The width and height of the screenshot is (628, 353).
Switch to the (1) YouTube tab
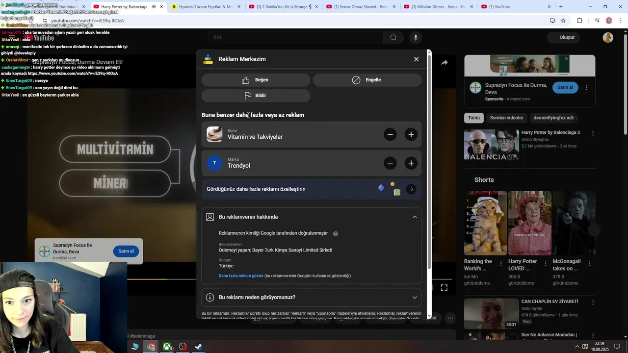pos(515,7)
